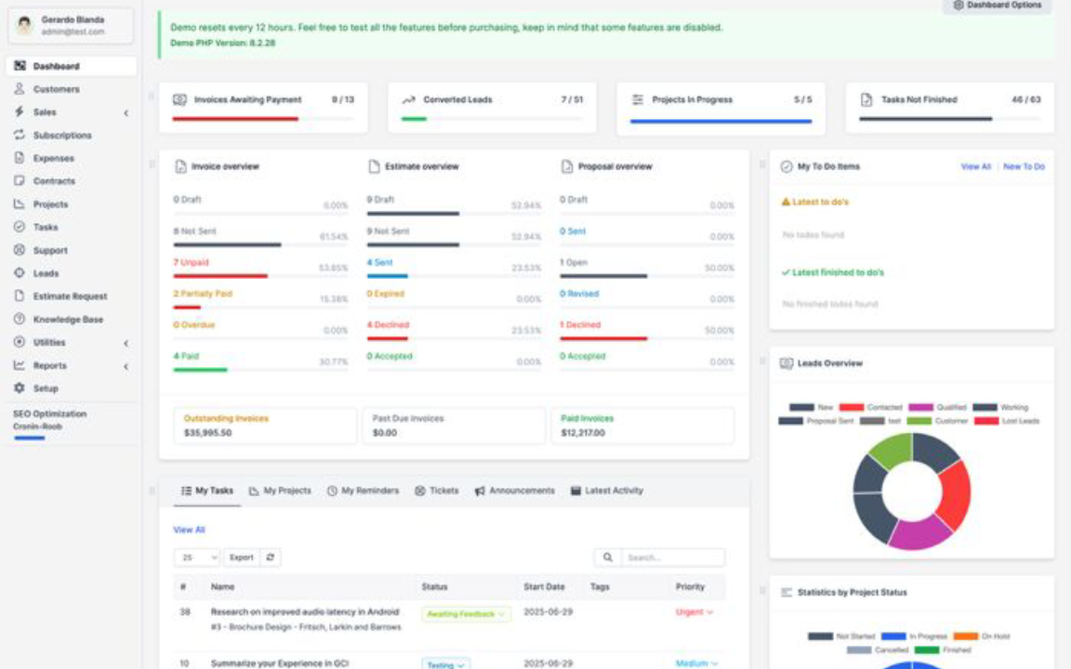Toggle the New legend item in Leads Overview
Screen dimensions: 1071x669
(x=811, y=407)
